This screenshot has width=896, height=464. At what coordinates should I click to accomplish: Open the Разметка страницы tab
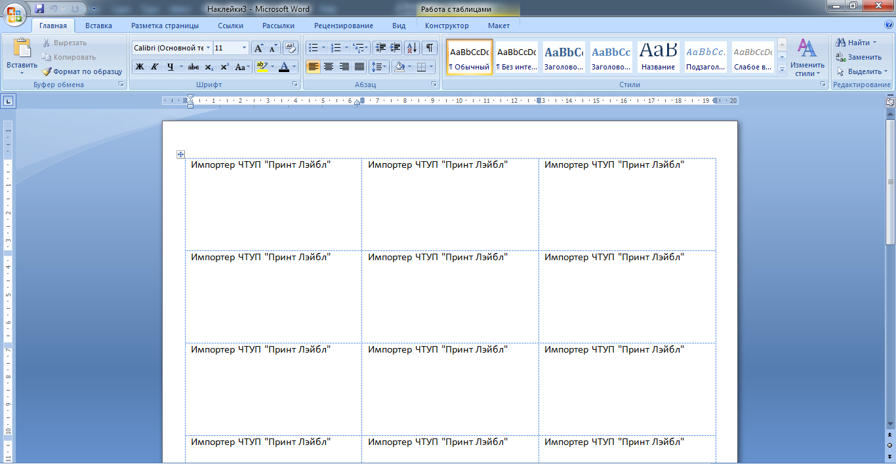165,26
